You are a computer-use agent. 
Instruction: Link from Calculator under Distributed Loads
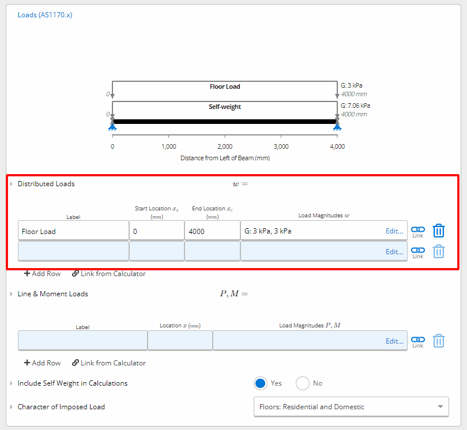pyautogui.click(x=109, y=274)
